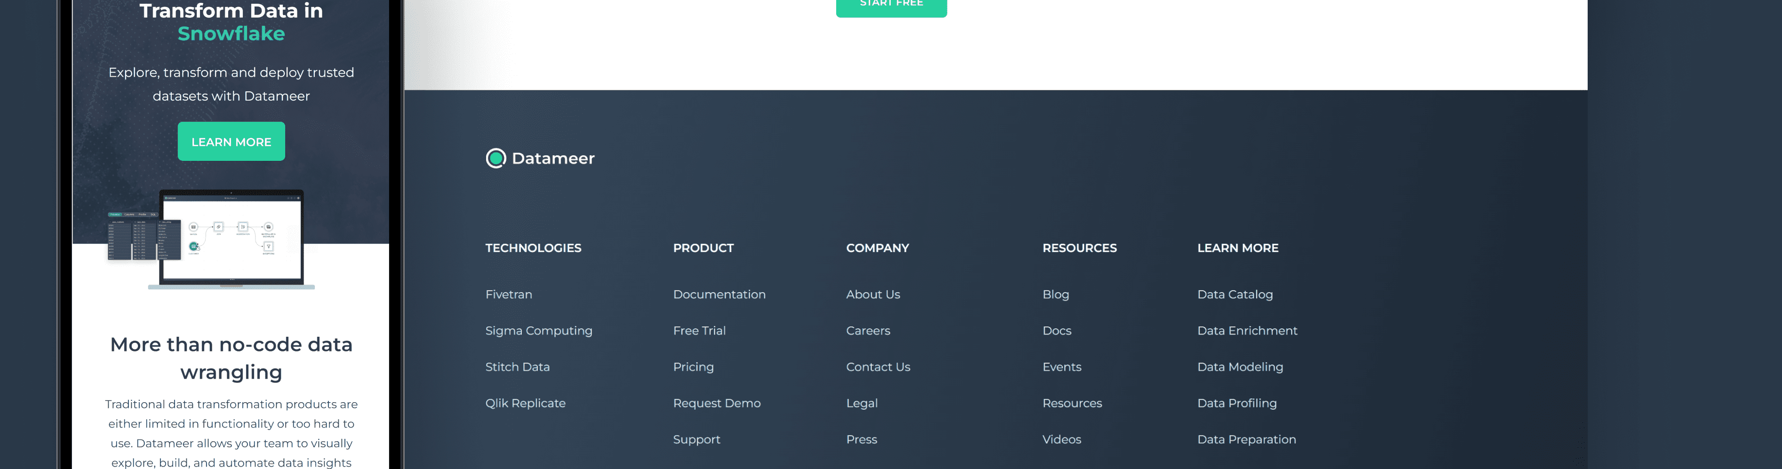Select the laptop product image
This screenshot has height=469, width=1782.
pos(231,238)
